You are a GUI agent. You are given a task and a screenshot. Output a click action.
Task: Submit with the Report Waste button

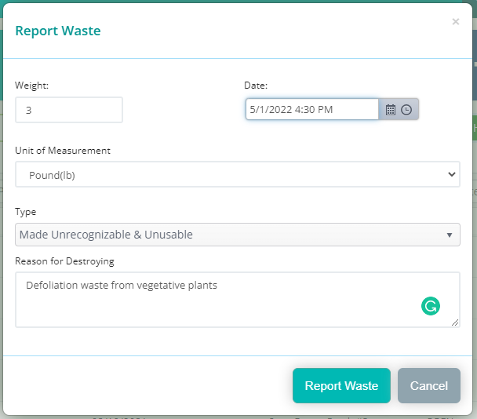click(341, 385)
